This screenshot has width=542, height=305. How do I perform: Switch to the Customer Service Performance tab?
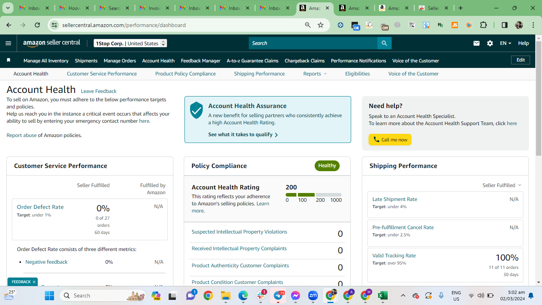[x=102, y=74]
